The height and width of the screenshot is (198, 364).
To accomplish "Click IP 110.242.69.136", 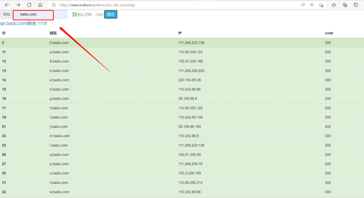I will (x=191, y=117).
